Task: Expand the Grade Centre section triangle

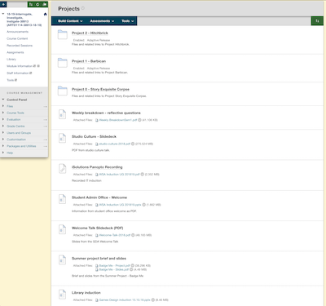Action: [3, 126]
